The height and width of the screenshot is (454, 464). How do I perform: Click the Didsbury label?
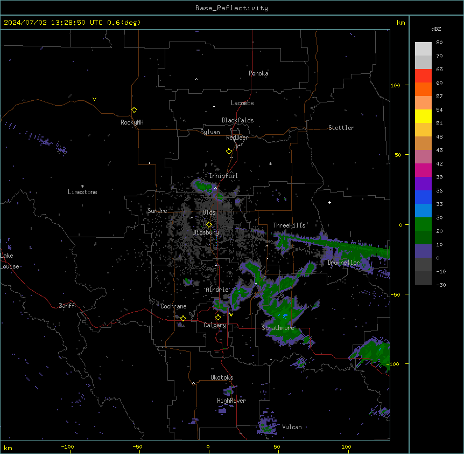[206, 232]
